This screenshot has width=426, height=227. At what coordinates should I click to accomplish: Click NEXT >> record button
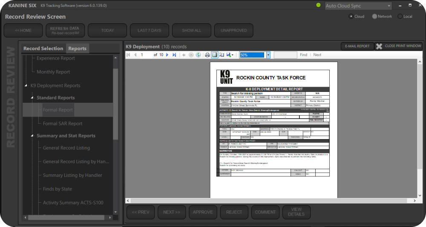tap(172, 212)
